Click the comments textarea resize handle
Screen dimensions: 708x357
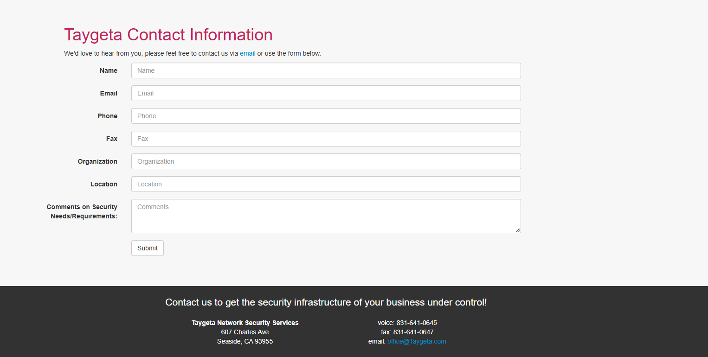518,230
